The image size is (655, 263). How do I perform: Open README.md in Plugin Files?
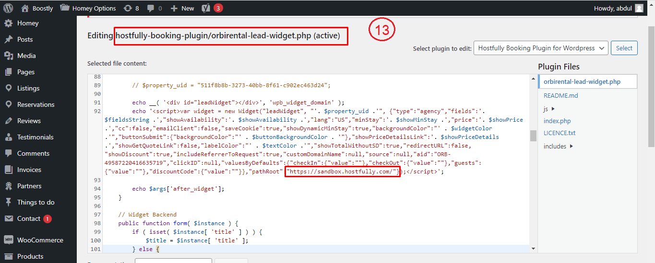[x=560, y=95]
